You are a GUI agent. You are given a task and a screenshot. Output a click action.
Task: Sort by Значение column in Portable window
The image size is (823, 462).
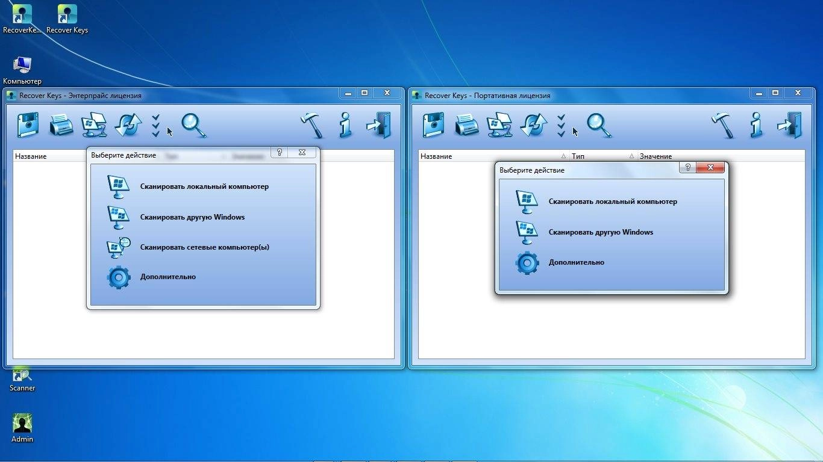click(x=721, y=156)
